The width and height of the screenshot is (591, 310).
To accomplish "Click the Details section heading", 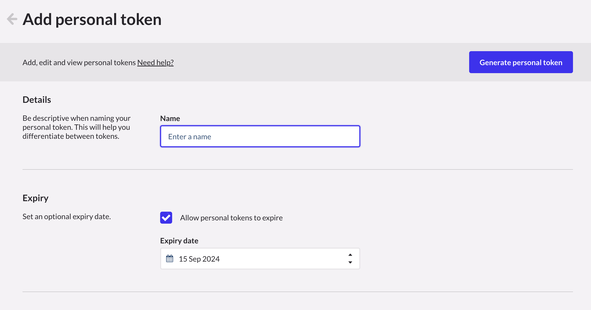I will (37, 100).
